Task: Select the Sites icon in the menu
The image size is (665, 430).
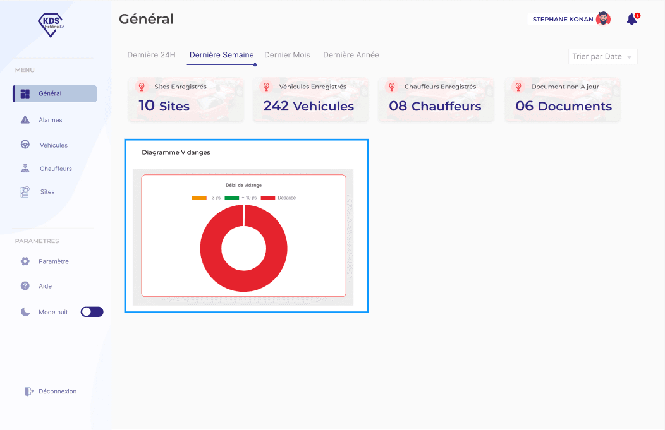Action: pyautogui.click(x=25, y=191)
